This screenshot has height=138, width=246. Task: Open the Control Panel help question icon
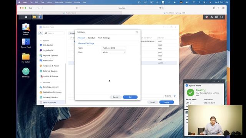(164, 27)
